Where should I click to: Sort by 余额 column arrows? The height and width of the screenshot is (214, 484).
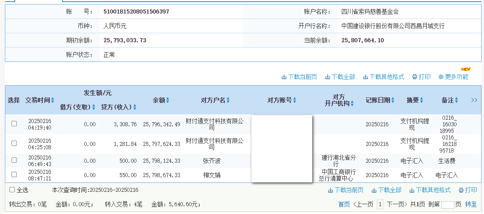168,100
